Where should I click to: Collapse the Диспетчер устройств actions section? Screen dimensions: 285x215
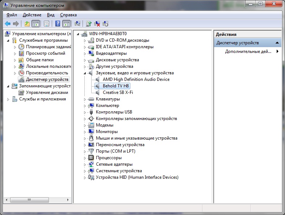(277, 43)
